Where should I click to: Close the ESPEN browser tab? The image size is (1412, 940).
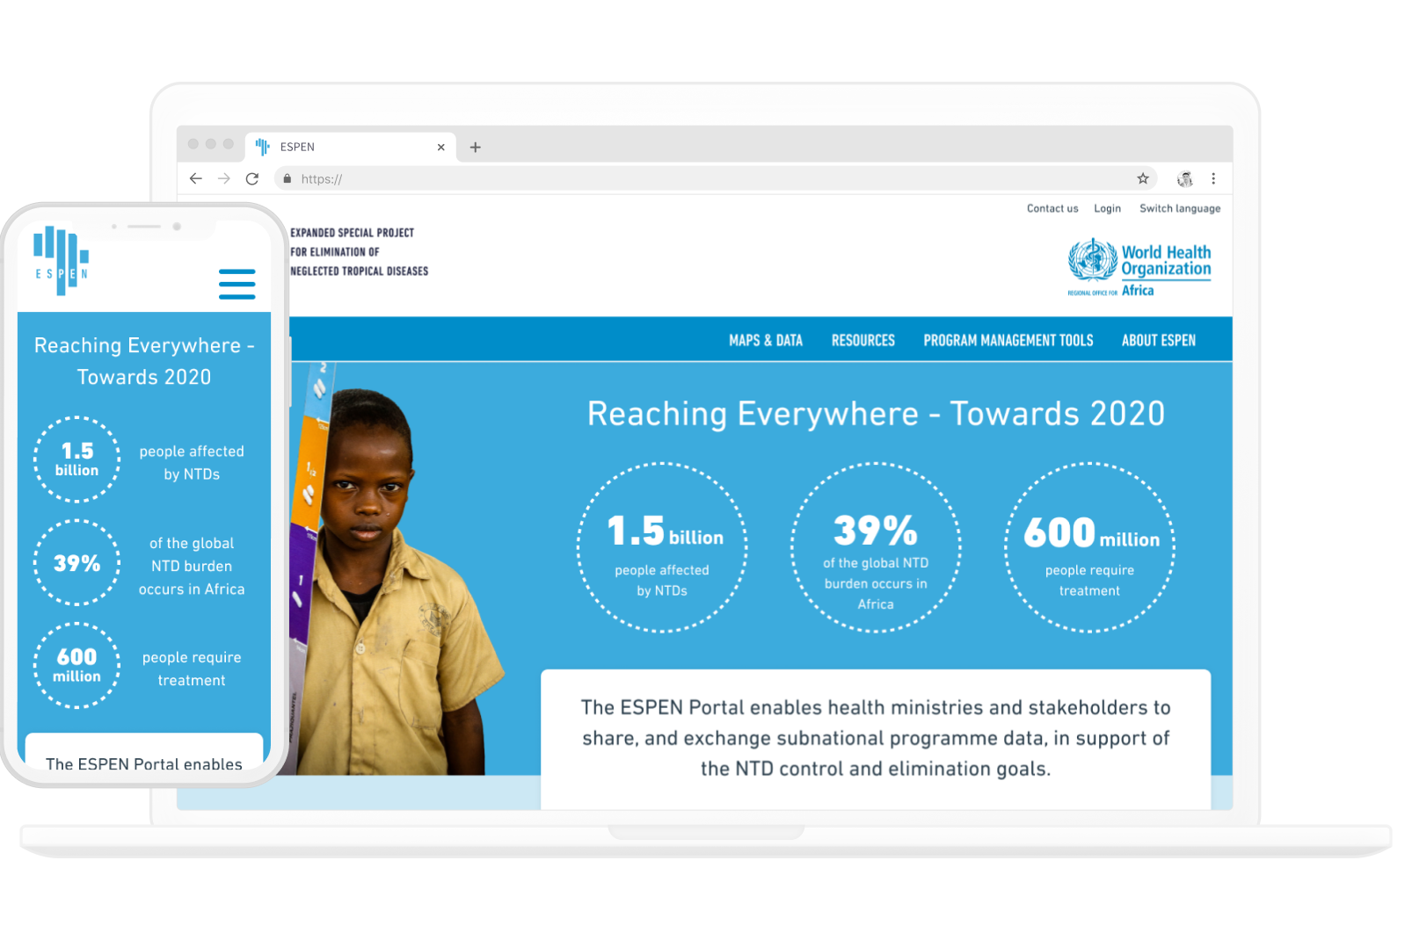440,147
